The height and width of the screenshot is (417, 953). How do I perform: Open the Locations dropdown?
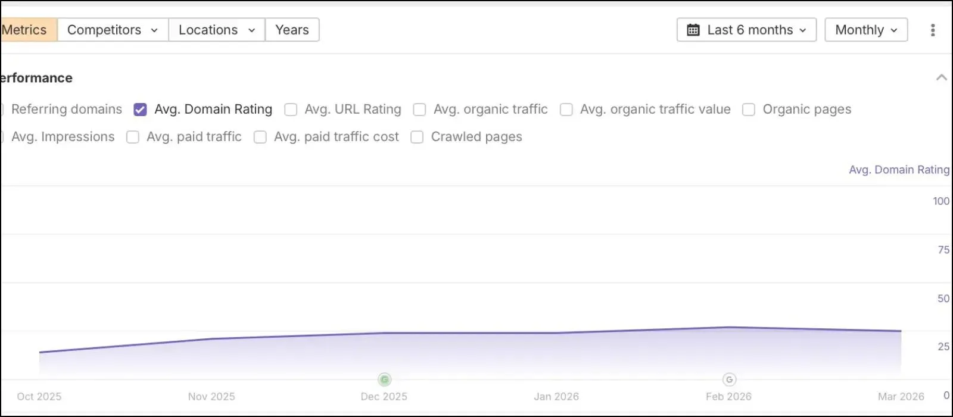[217, 30]
